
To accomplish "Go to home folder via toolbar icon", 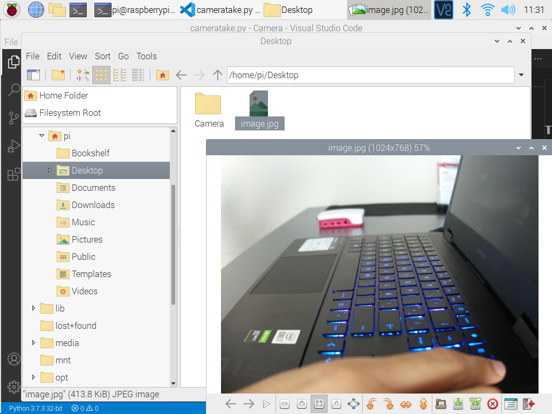I will pyautogui.click(x=162, y=75).
